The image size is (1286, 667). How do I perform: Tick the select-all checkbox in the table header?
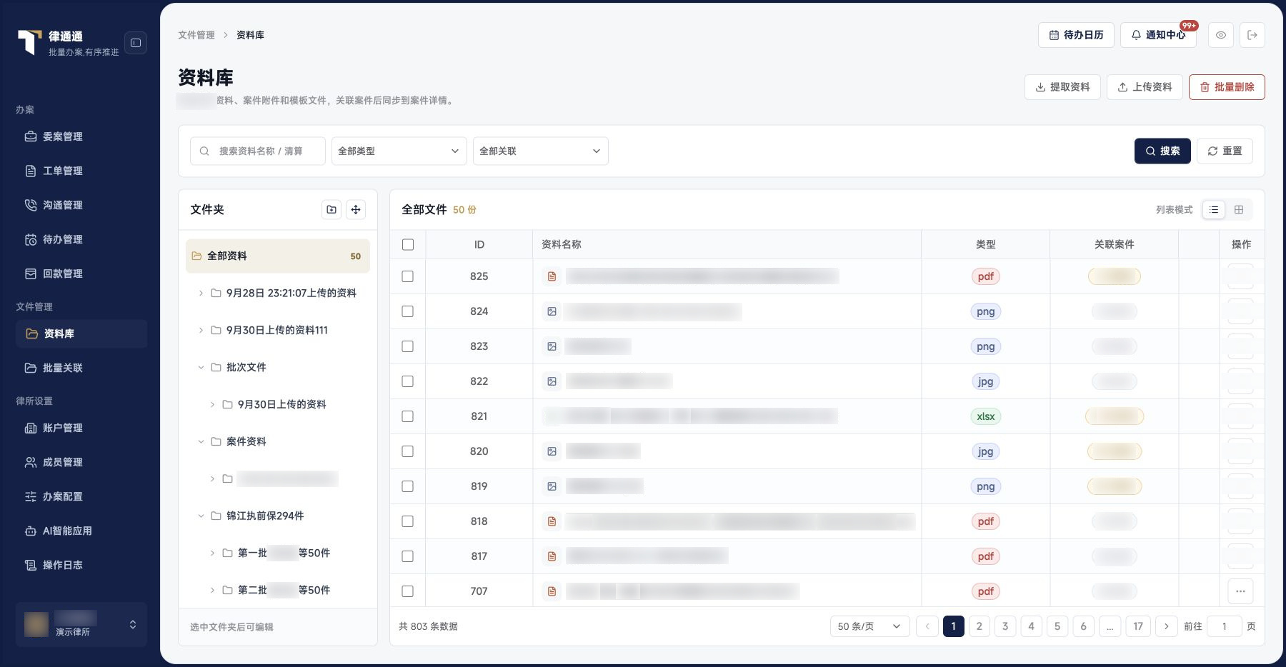[408, 244]
